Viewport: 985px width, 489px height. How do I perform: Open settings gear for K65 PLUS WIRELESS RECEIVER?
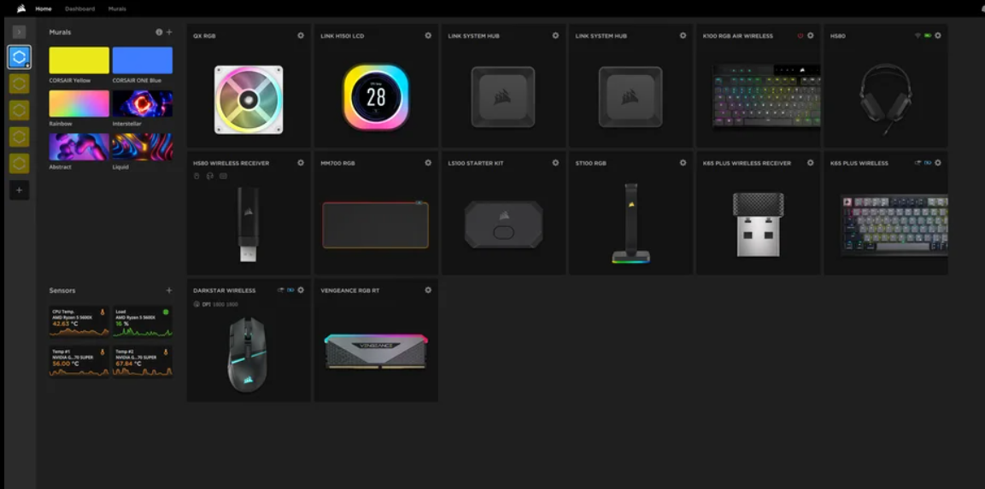pyautogui.click(x=811, y=163)
